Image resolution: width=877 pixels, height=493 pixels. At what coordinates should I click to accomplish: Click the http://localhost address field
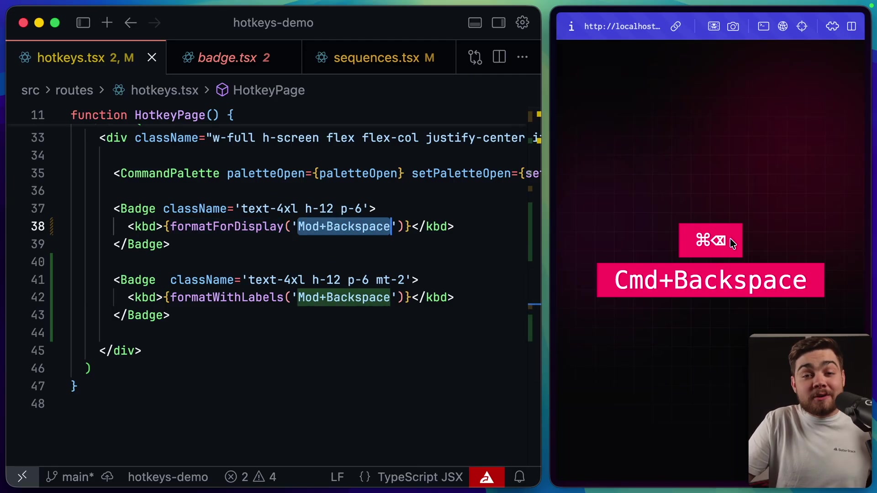click(622, 26)
